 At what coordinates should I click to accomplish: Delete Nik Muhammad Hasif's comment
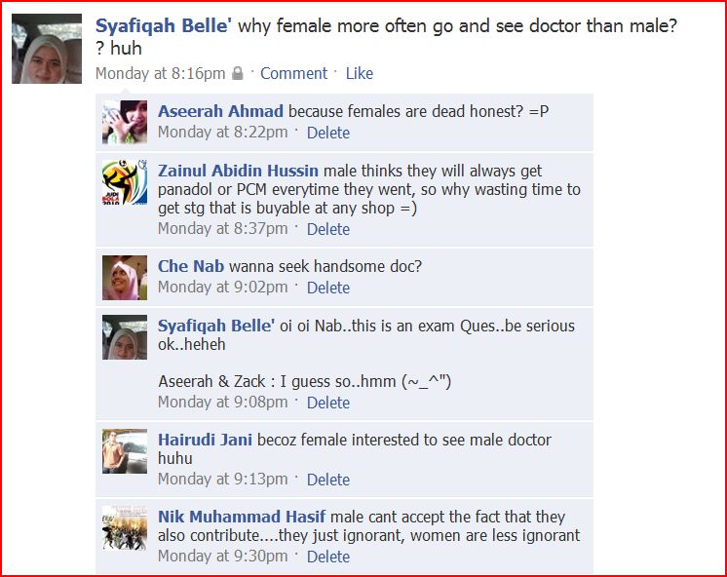(328, 557)
